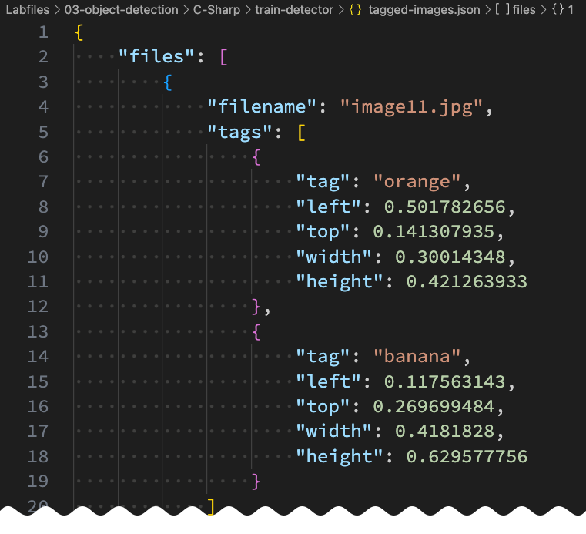Click the "orange" tag value

[x=417, y=182]
